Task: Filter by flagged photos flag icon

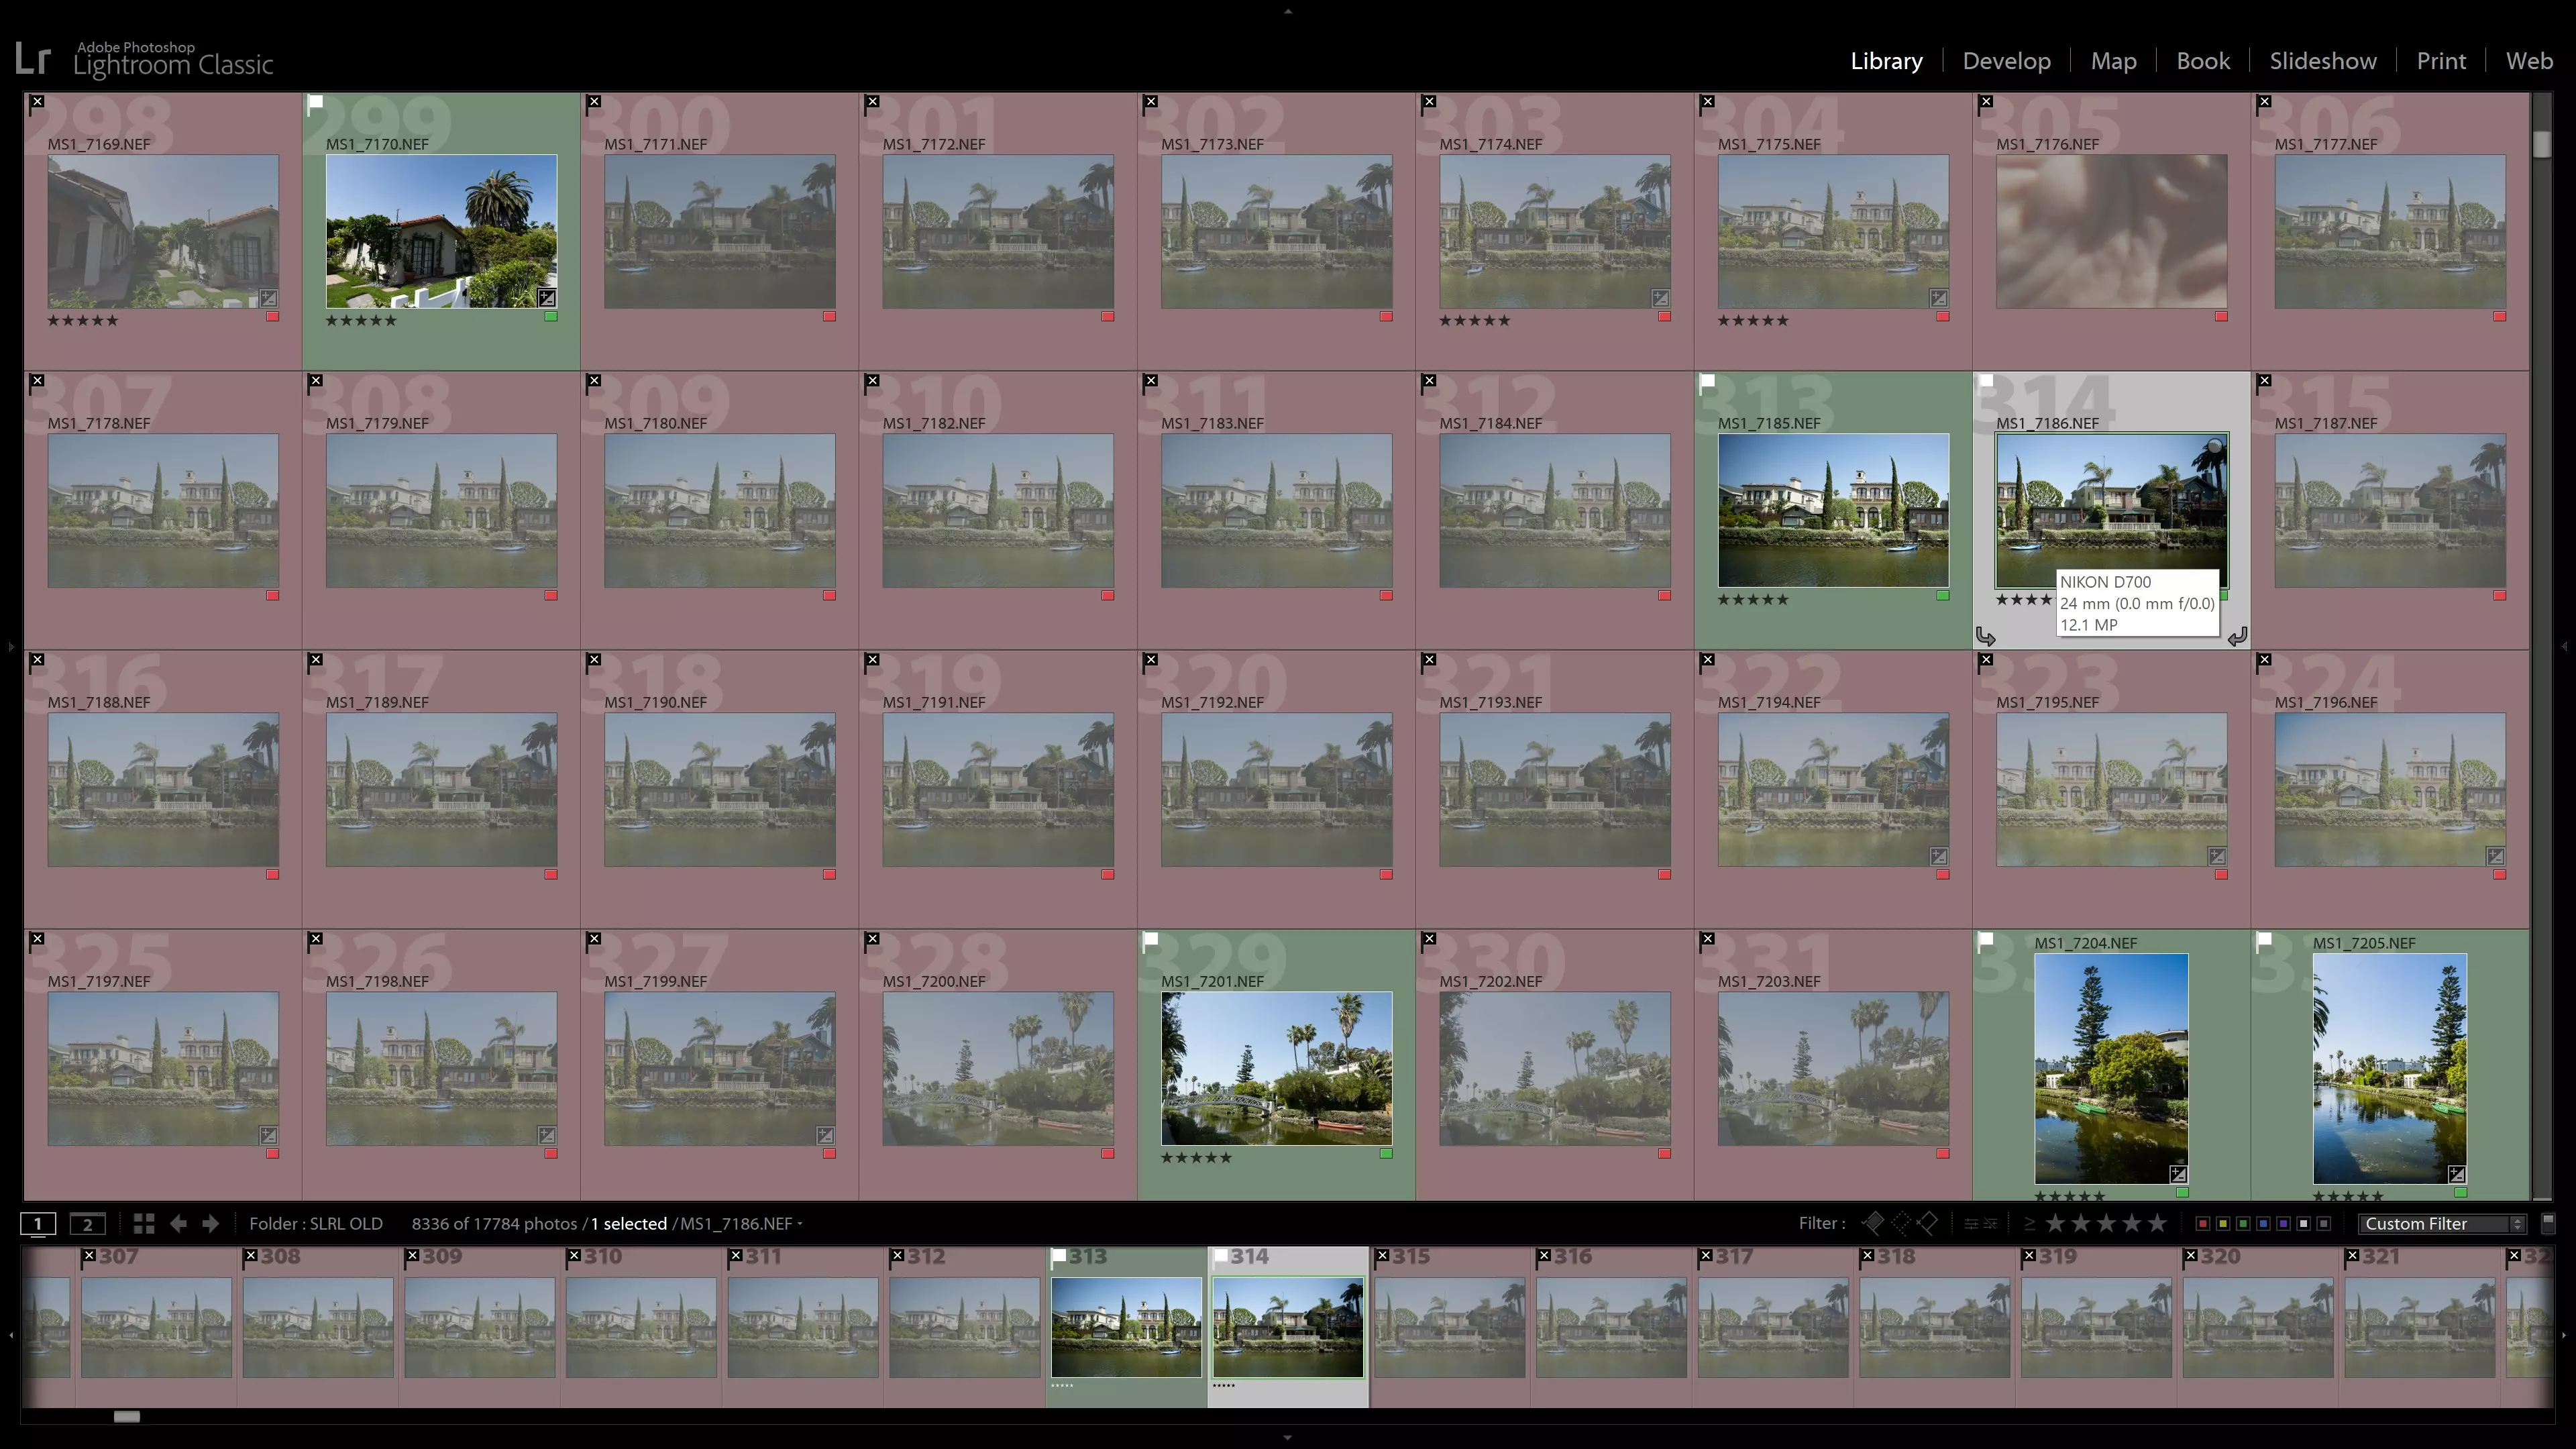Action: click(x=1873, y=1223)
